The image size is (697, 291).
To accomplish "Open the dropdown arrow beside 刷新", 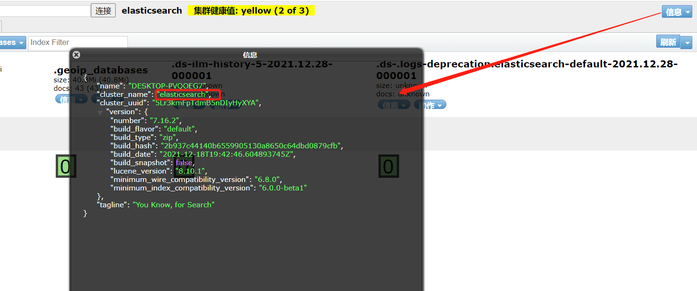I will [687, 42].
